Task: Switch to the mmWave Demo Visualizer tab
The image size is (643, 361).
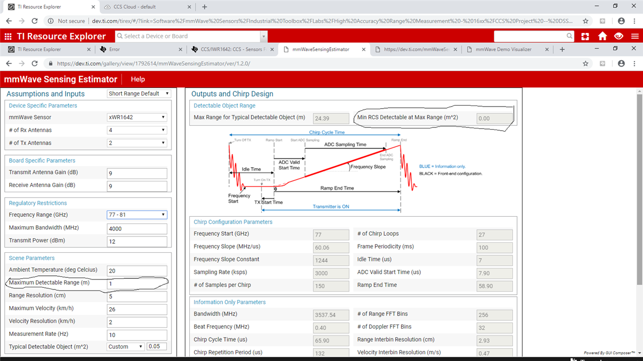Action: click(507, 49)
